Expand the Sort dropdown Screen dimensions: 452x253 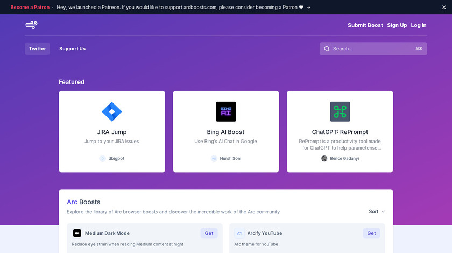(x=377, y=211)
